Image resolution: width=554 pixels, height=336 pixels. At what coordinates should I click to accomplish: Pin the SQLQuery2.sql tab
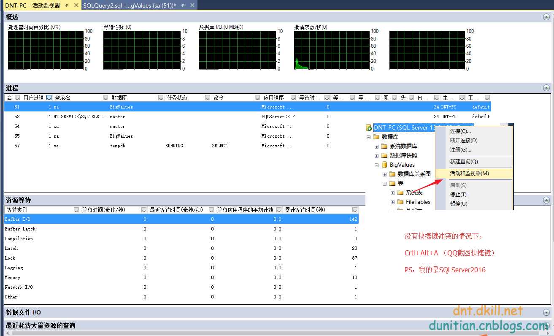(x=183, y=5)
